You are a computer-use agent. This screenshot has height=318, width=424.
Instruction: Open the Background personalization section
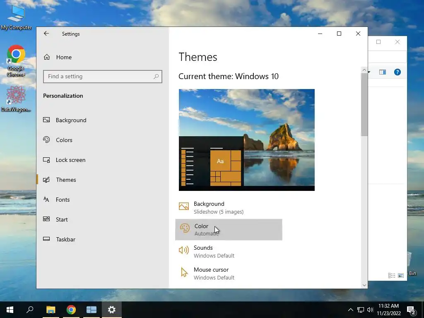[x=65, y=120]
